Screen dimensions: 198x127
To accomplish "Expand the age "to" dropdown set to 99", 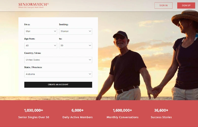I will pyautogui.click(x=75, y=46).
